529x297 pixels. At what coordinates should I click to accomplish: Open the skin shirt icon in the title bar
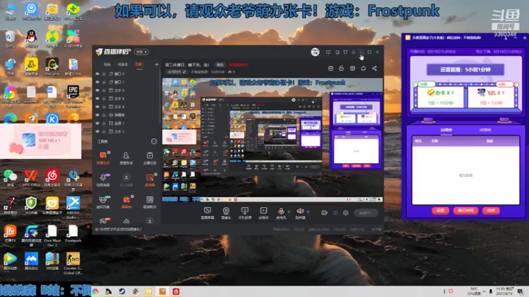tap(345, 52)
